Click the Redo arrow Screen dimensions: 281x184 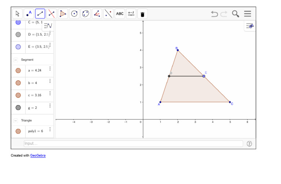point(224,14)
